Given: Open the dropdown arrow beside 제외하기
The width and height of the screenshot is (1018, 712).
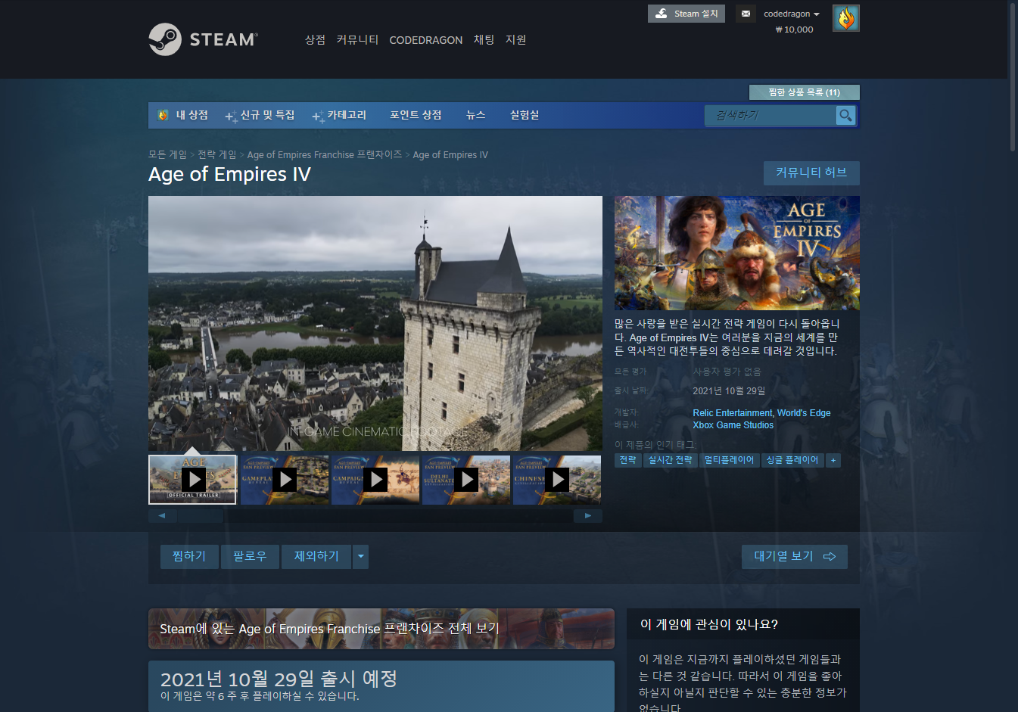Looking at the screenshot, I should click(x=361, y=556).
